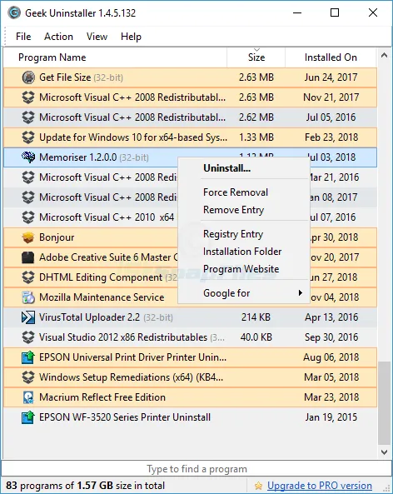
Task: Select the Get File Size (32-bit) row name
Action: pos(81,77)
